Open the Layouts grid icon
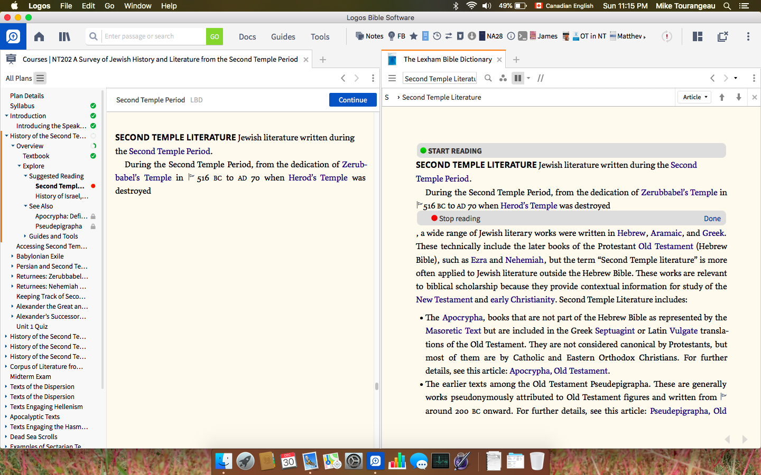The width and height of the screenshot is (761, 475). coord(698,36)
